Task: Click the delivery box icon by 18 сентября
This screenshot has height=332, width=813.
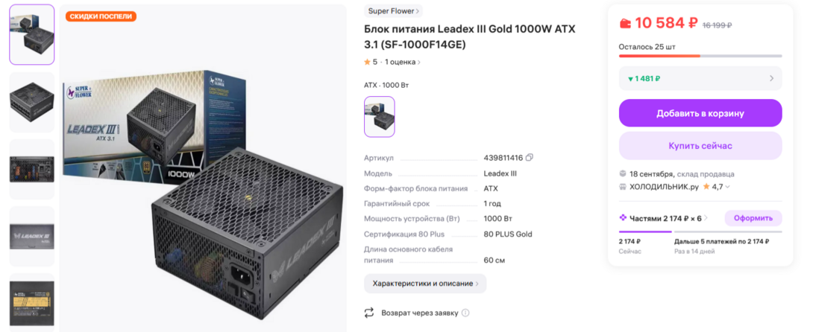Action: point(623,173)
